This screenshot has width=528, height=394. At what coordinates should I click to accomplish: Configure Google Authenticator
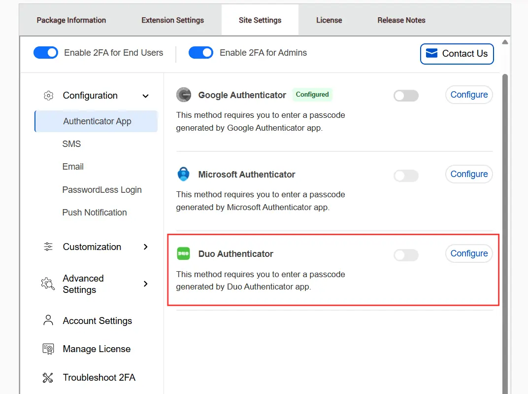pyautogui.click(x=469, y=95)
